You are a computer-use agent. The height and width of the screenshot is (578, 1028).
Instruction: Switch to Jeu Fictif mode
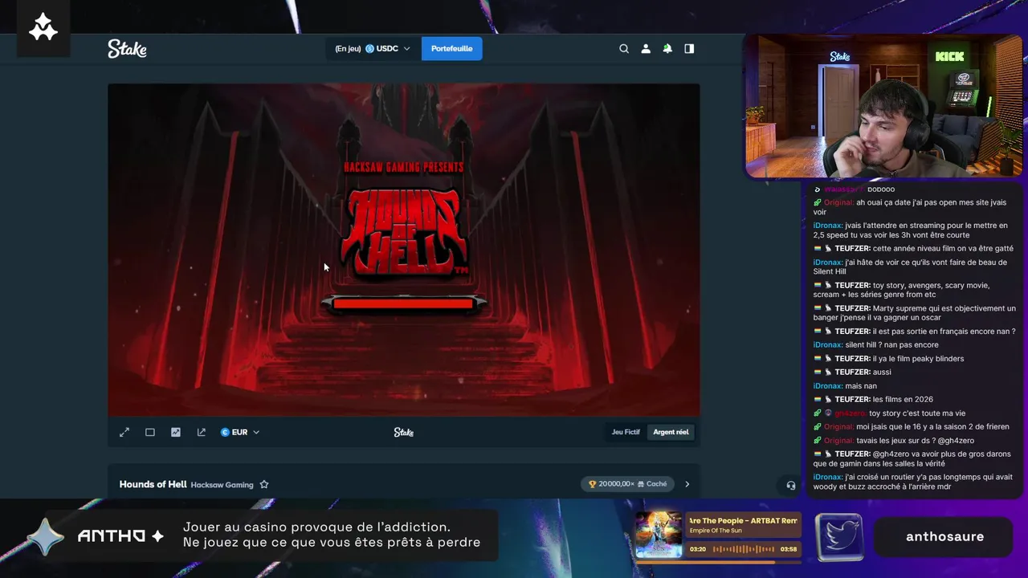[x=626, y=432]
